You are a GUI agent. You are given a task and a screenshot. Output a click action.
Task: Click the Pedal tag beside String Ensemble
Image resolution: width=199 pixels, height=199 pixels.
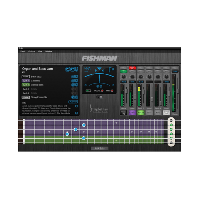pyautogui.click(x=26, y=97)
